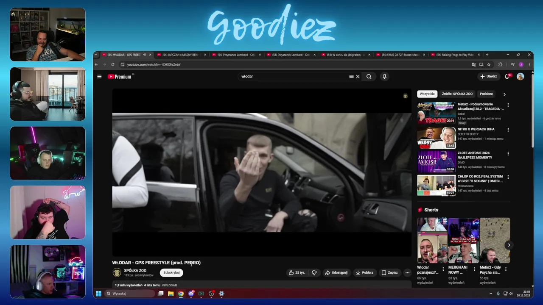Go back in browser history
The image size is (543, 305).
click(x=96, y=64)
